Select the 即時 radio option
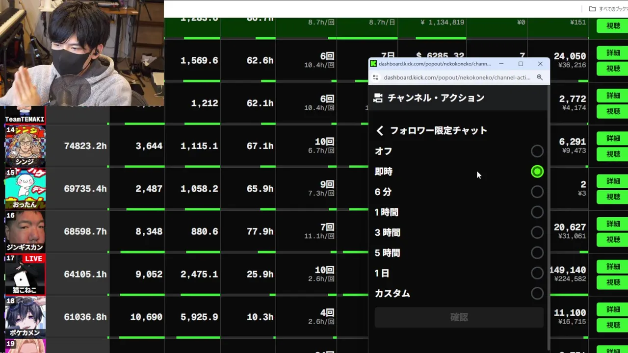Viewport: 628px width, 353px height. (537, 172)
